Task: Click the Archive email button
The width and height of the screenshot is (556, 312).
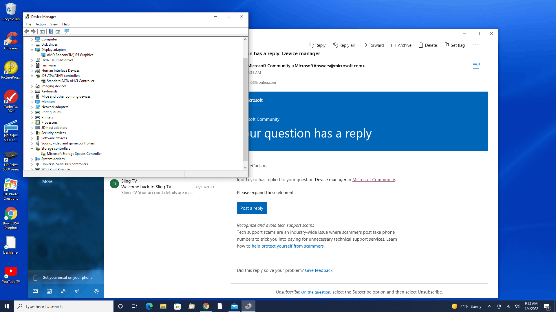Action: (x=401, y=45)
